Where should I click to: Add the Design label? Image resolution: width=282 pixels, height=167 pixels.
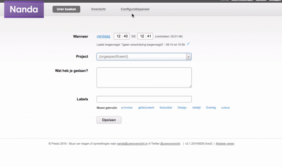click(x=182, y=108)
